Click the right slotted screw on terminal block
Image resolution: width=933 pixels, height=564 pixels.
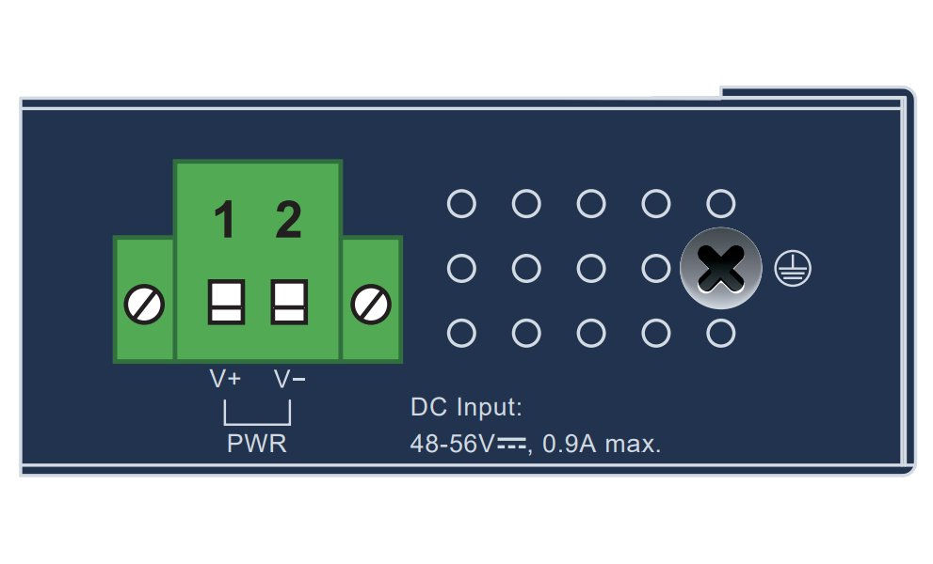(x=370, y=305)
